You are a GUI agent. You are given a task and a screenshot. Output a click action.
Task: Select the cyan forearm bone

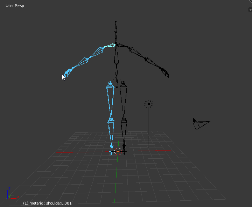(80, 63)
